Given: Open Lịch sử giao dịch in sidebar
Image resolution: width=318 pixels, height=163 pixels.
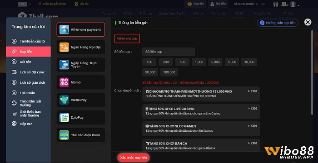Looking at the screenshot, I should (x=28, y=82).
